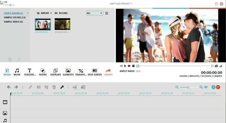Click the fast forward playback button
Screen dimensions: 226x123
(129, 66)
